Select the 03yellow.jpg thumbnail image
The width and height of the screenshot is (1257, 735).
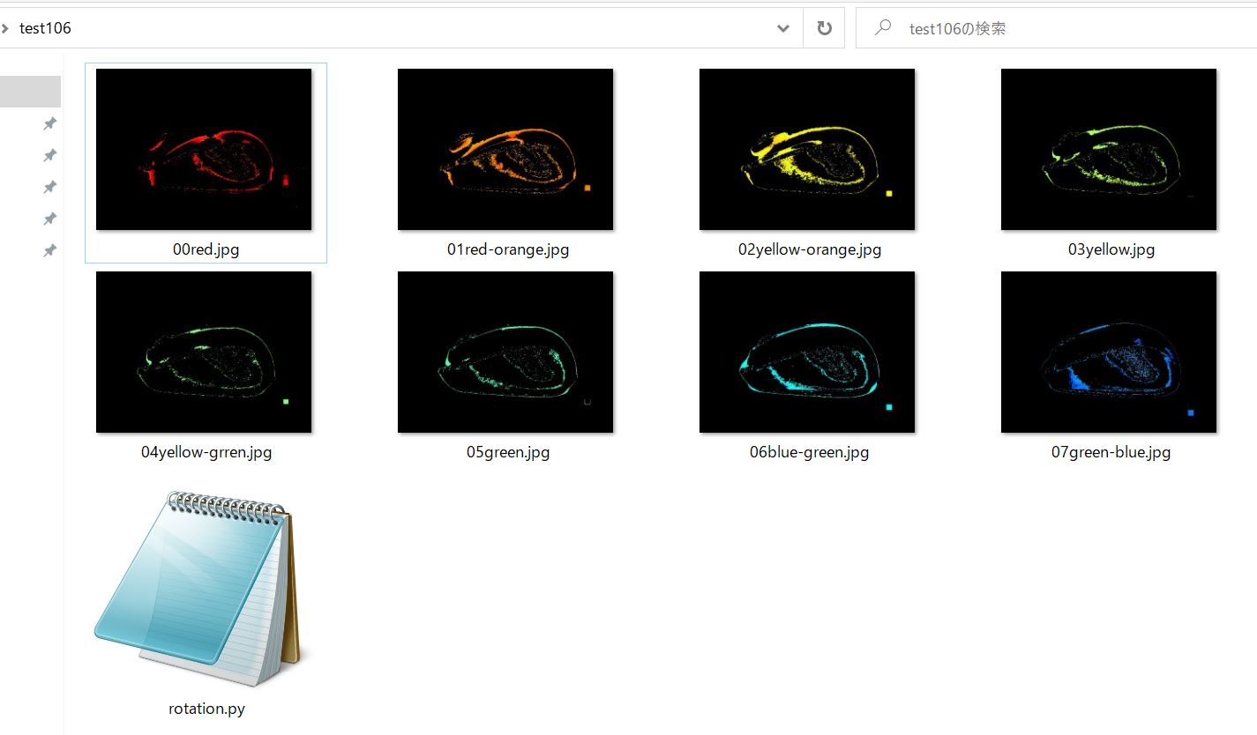tap(1109, 149)
